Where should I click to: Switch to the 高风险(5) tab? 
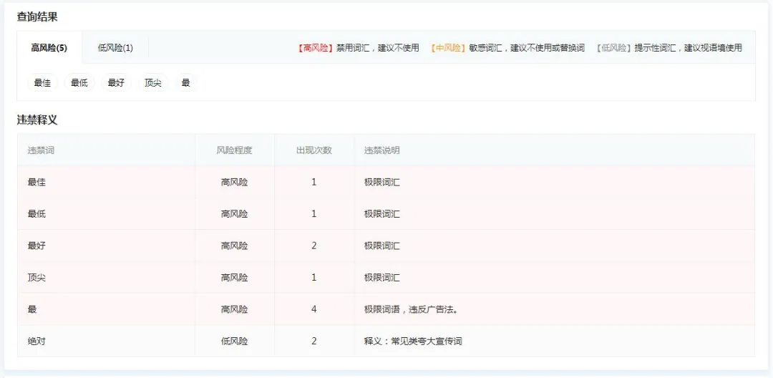coord(49,48)
